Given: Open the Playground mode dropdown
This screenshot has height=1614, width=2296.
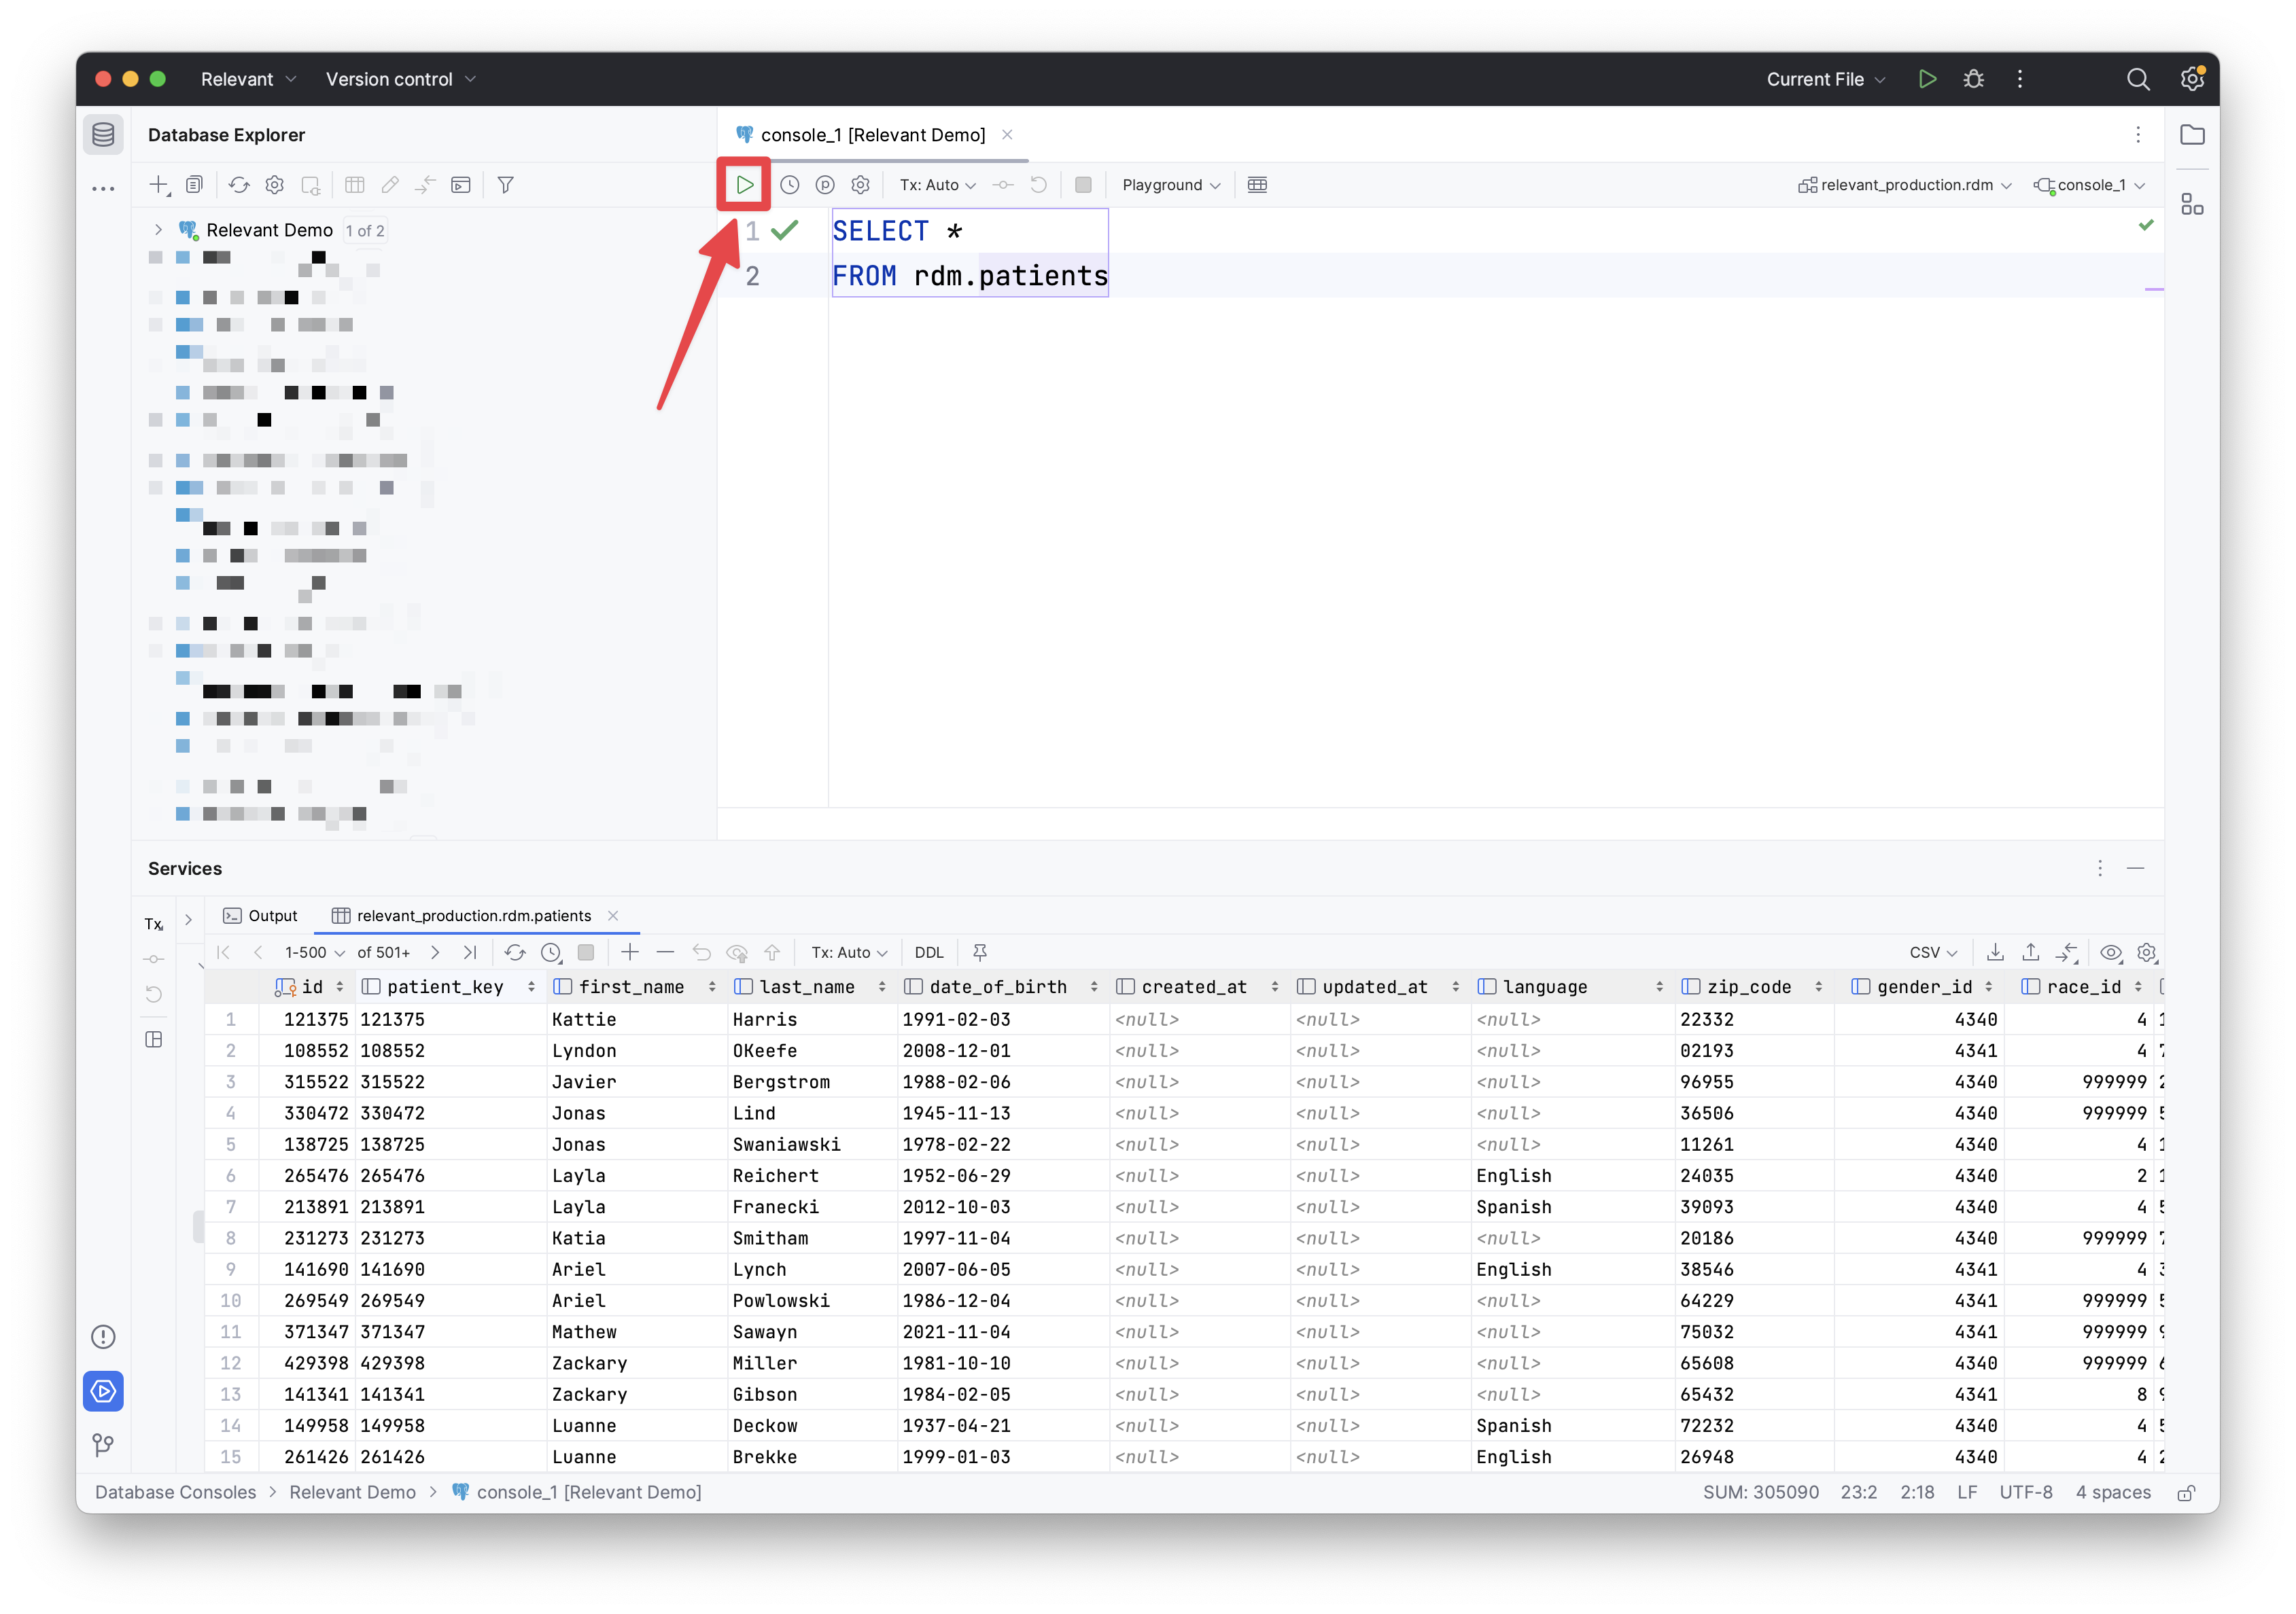Looking at the screenshot, I should tap(1170, 185).
